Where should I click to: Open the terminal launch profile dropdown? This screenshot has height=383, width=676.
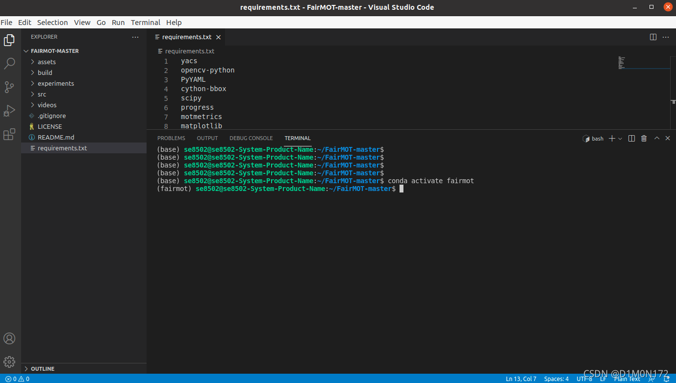620,139
